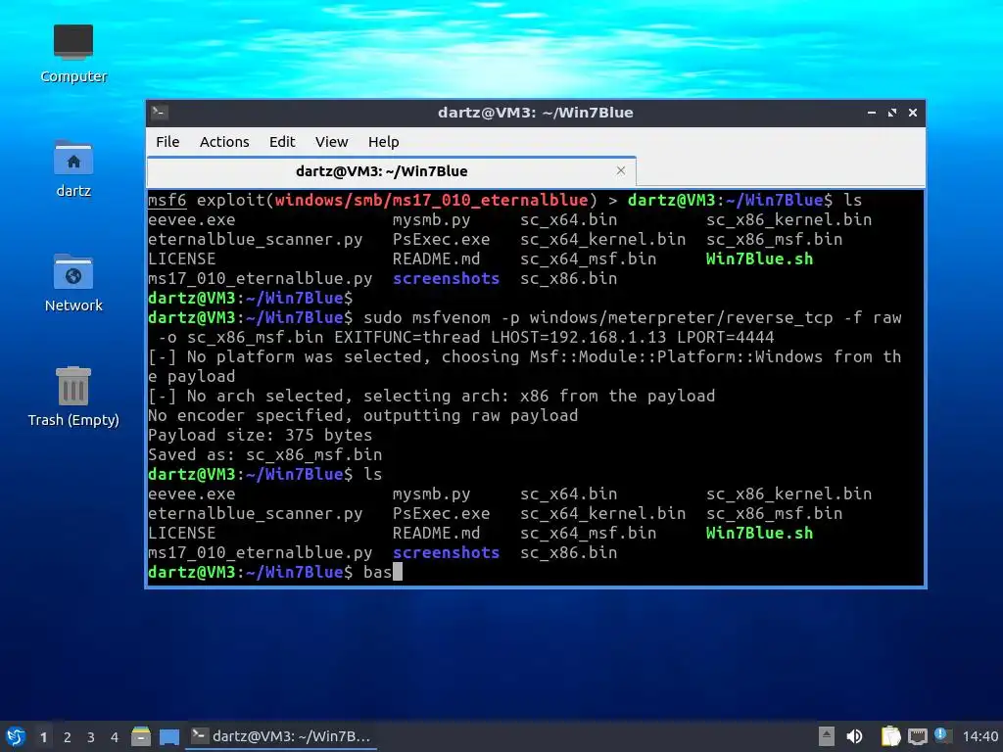This screenshot has height=752, width=1003.
Task: Open the Trash (Empty) desktop icon
Action: click(72, 398)
